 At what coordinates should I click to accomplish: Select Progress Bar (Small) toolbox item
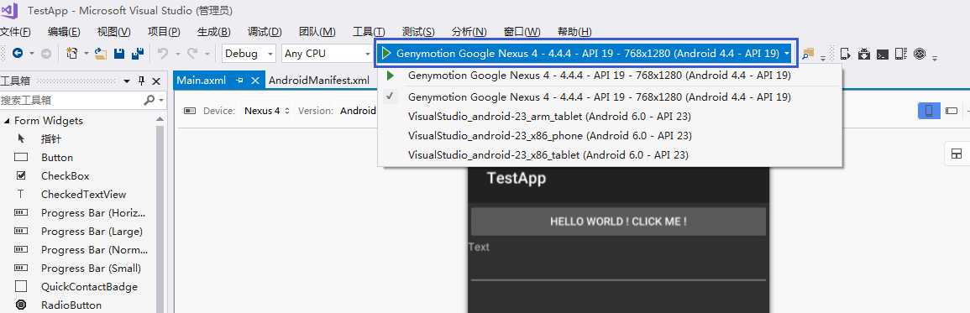91,269
